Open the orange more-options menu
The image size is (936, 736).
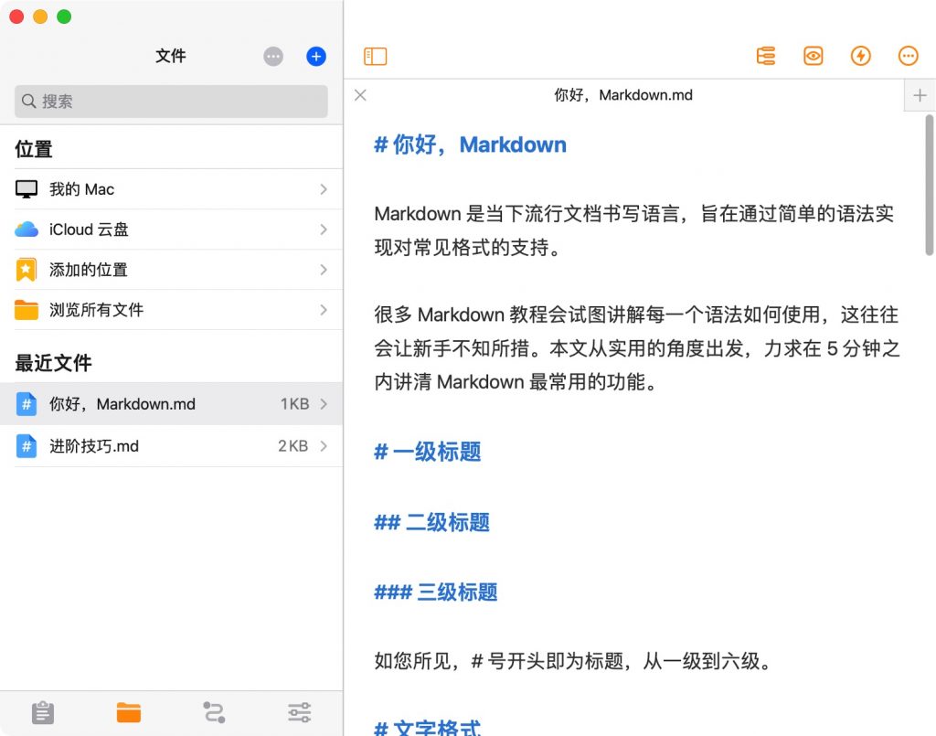[x=908, y=56]
